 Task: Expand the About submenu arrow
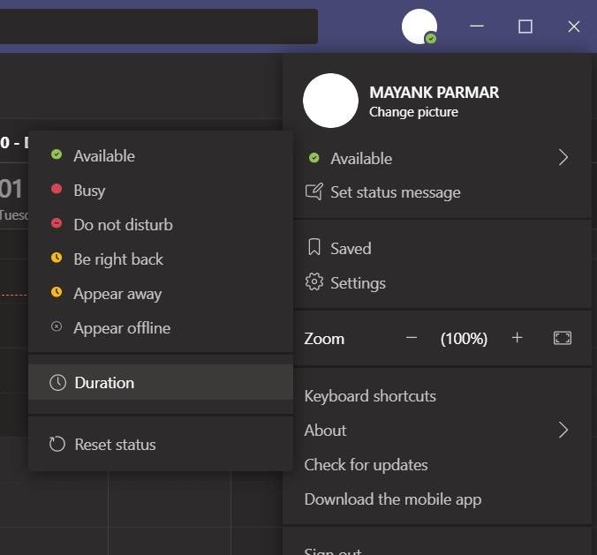coord(563,431)
